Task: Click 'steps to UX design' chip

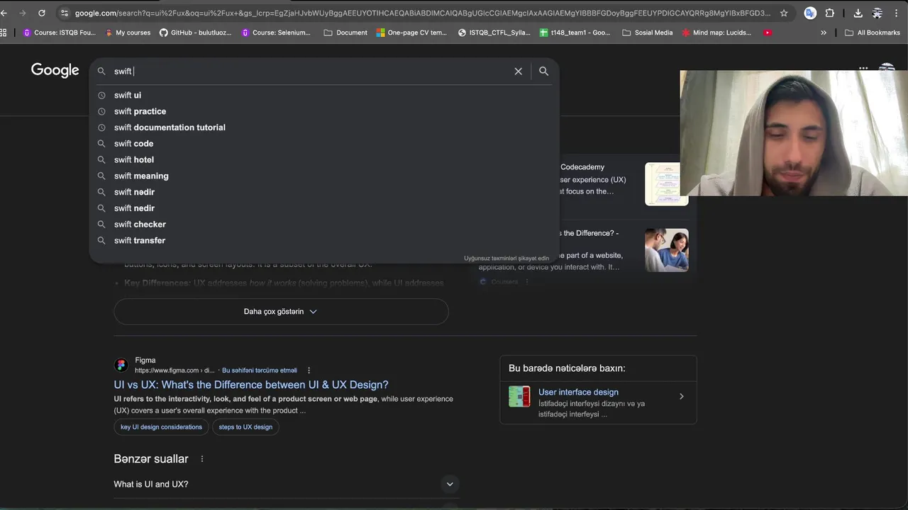Action: [x=245, y=427]
